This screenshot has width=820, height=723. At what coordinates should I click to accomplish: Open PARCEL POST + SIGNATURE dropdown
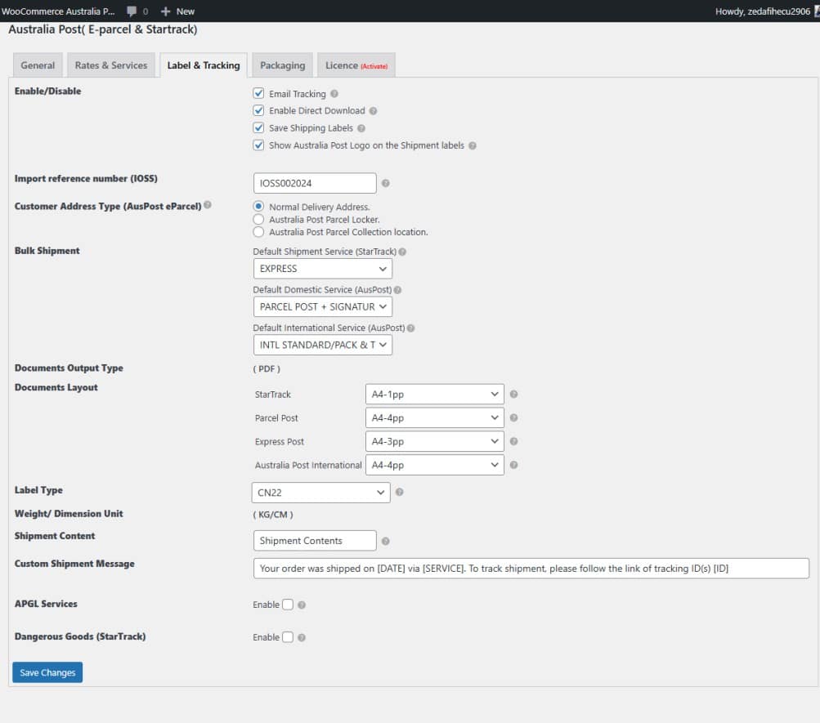click(323, 306)
